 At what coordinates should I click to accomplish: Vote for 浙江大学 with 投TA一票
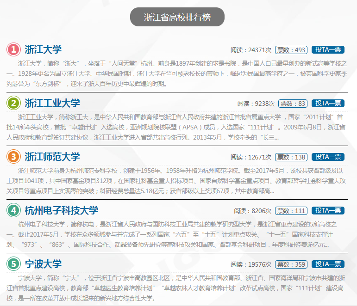click(328, 50)
